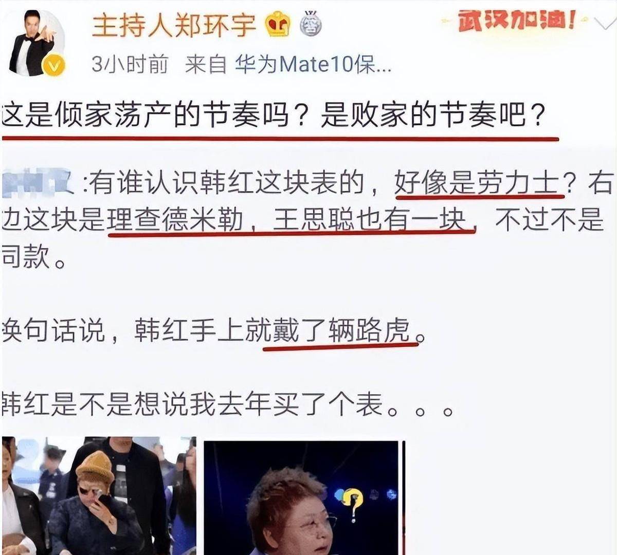This screenshot has height=555, width=617.
Task: Click the yellow verified V badge
Action: 53,66
